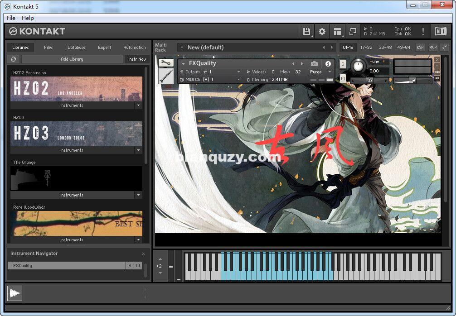
Task: Toggle aux sends with the multi rack aux button
Action: [433, 48]
